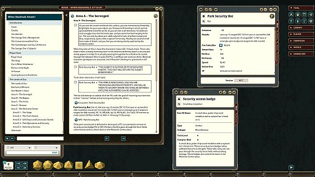This screenshot has width=315, height=177.
Task: Collapse the Tool sidebar section
Action: [x=301, y=8]
